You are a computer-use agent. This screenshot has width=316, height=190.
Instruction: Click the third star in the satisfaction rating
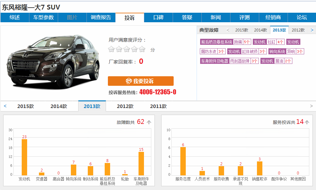tap(127, 49)
